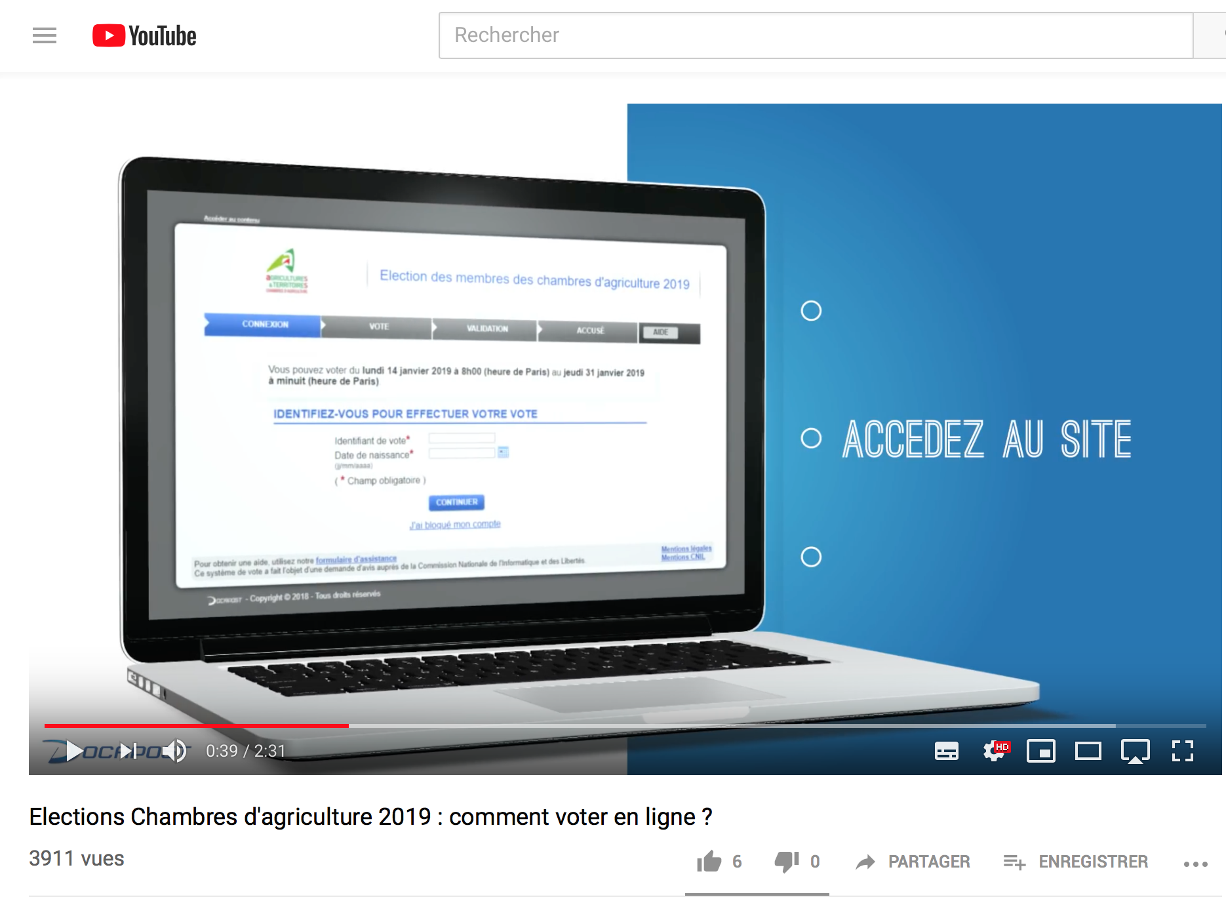Toggle subtitles with the captions icon
This screenshot has width=1226, height=901.
click(946, 751)
